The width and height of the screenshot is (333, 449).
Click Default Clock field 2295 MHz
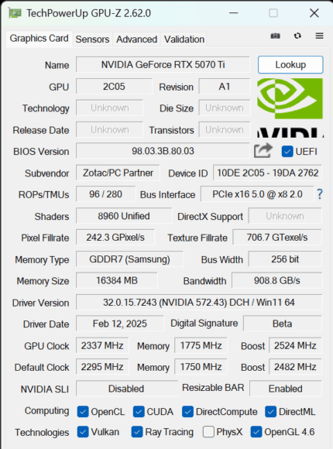(102, 367)
